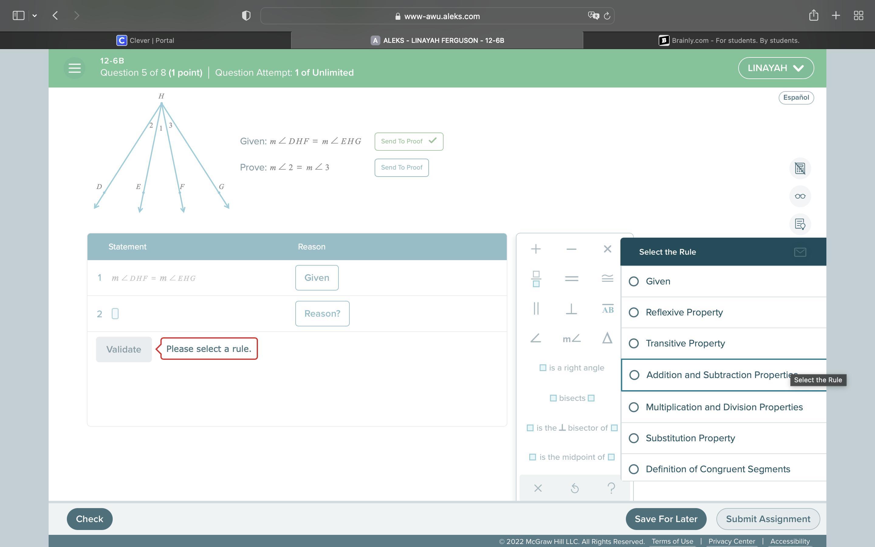Open the LINAYAH user dropdown
The image size is (875, 547).
[776, 68]
